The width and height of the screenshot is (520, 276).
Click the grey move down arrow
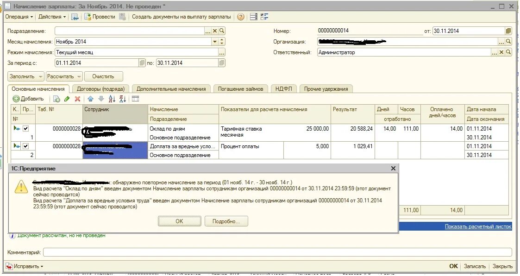[101, 99]
